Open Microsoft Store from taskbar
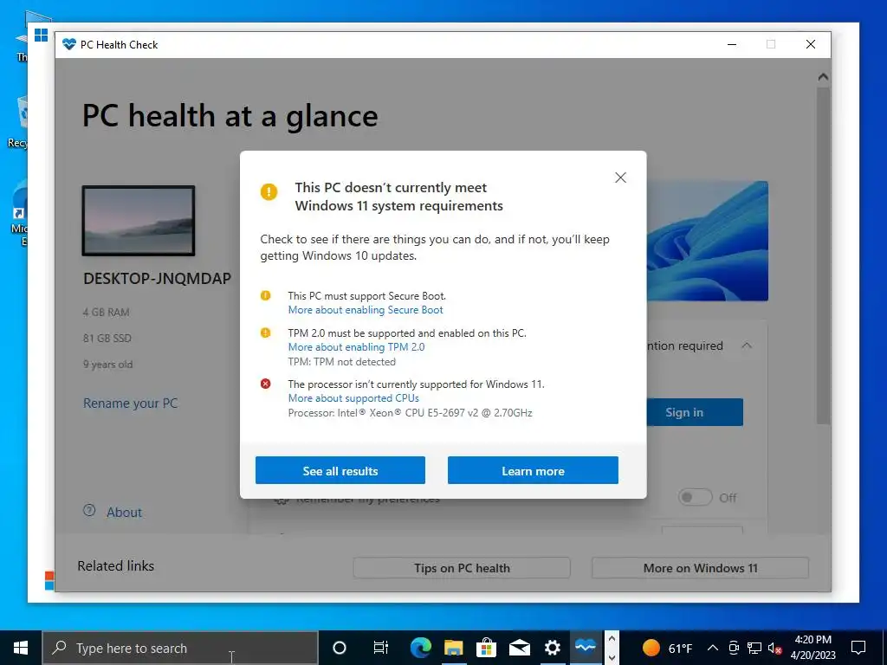This screenshot has height=665, width=887. click(486, 648)
